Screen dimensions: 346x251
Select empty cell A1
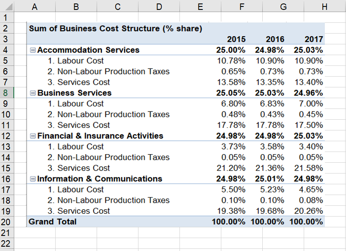coord(35,17)
